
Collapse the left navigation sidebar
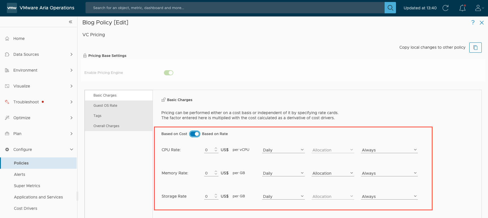[70, 22]
